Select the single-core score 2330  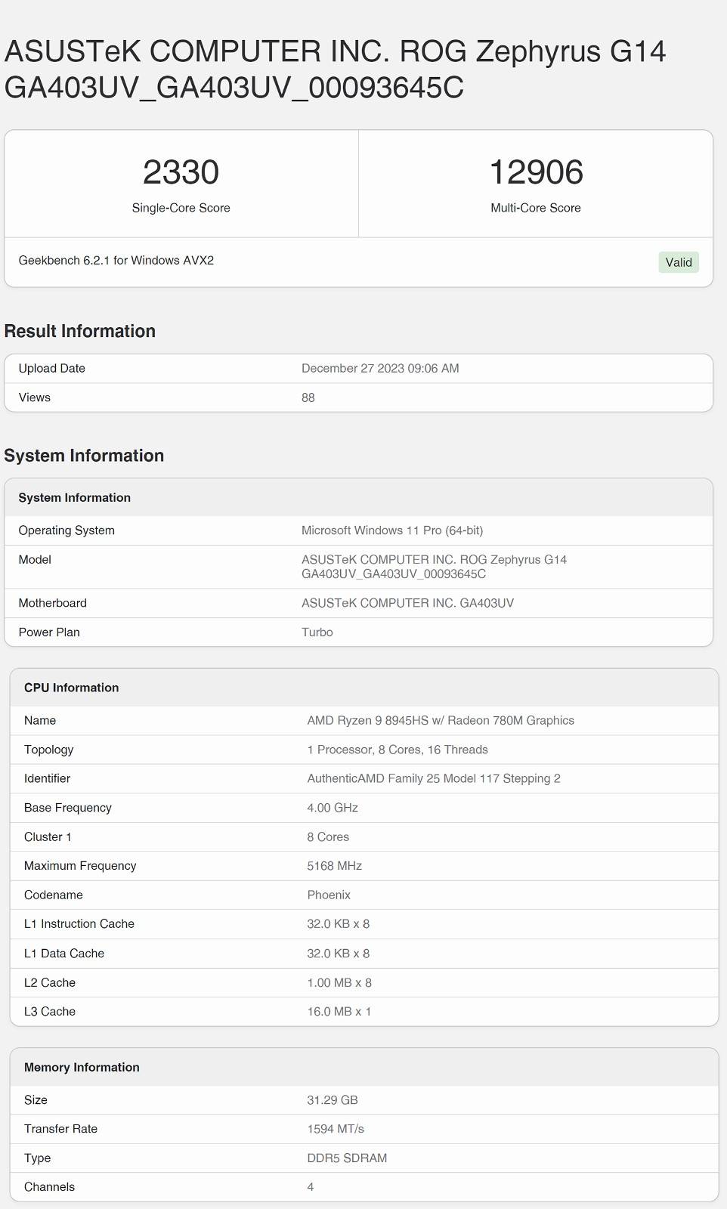[181, 172]
